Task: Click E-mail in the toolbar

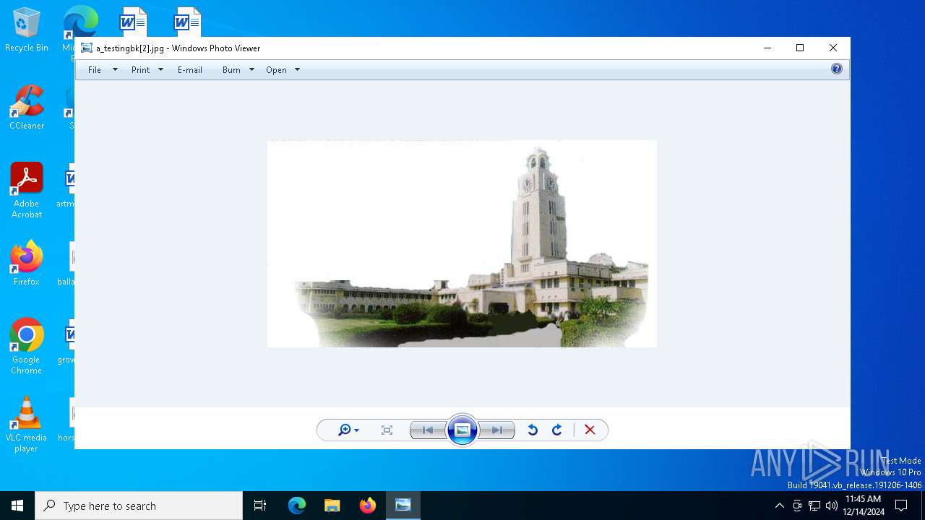Action: (x=190, y=70)
